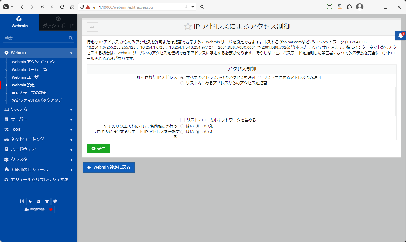Image resolution: width=406 pixels, height=242 pixels.
Task: Click the hogehoge user account button
Action: pyautogui.click(x=34, y=209)
